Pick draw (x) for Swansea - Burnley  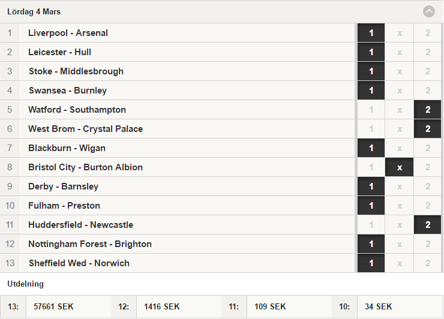tap(399, 91)
